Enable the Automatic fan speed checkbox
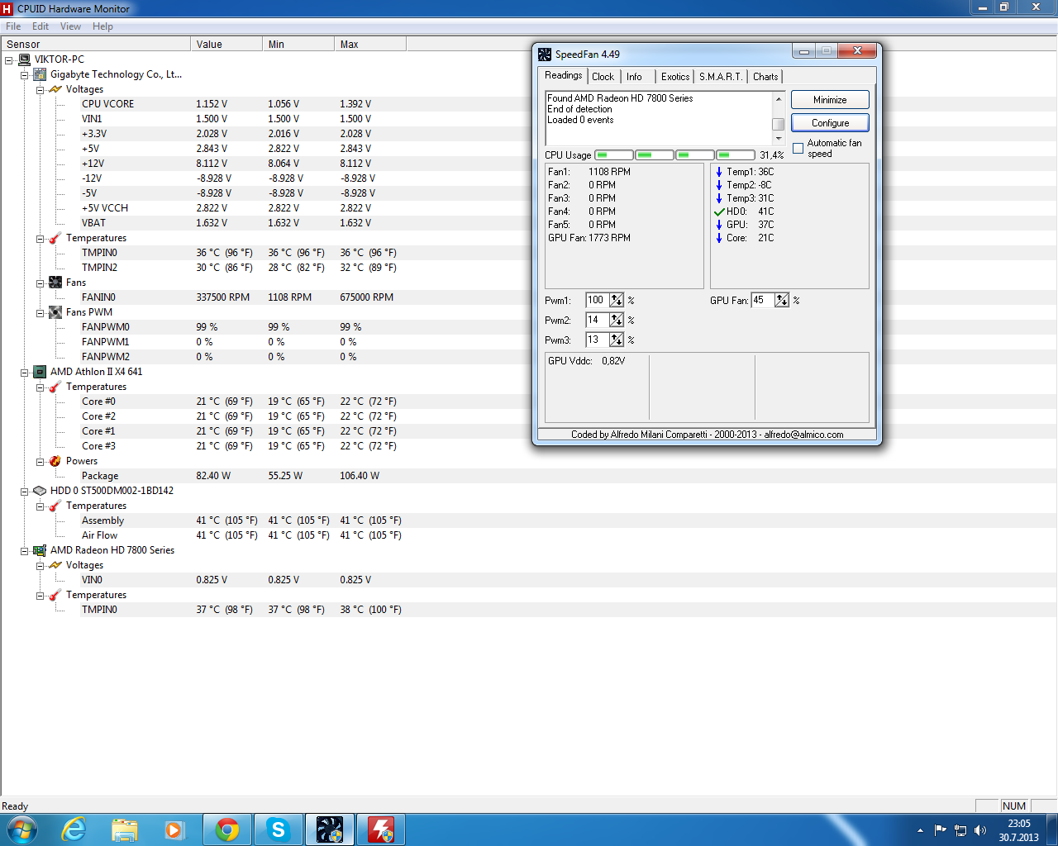Image resolution: width=1058 pixels, height=846 pixels. (798, 149)
